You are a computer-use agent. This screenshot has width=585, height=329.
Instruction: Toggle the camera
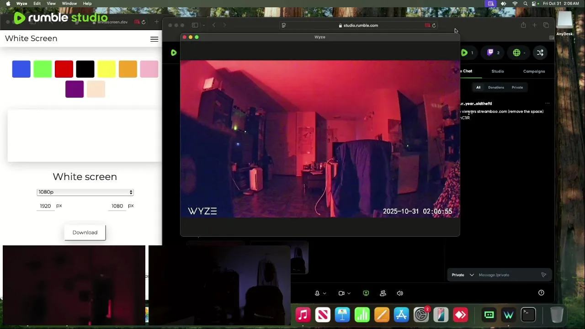click(x=341, y=293)
